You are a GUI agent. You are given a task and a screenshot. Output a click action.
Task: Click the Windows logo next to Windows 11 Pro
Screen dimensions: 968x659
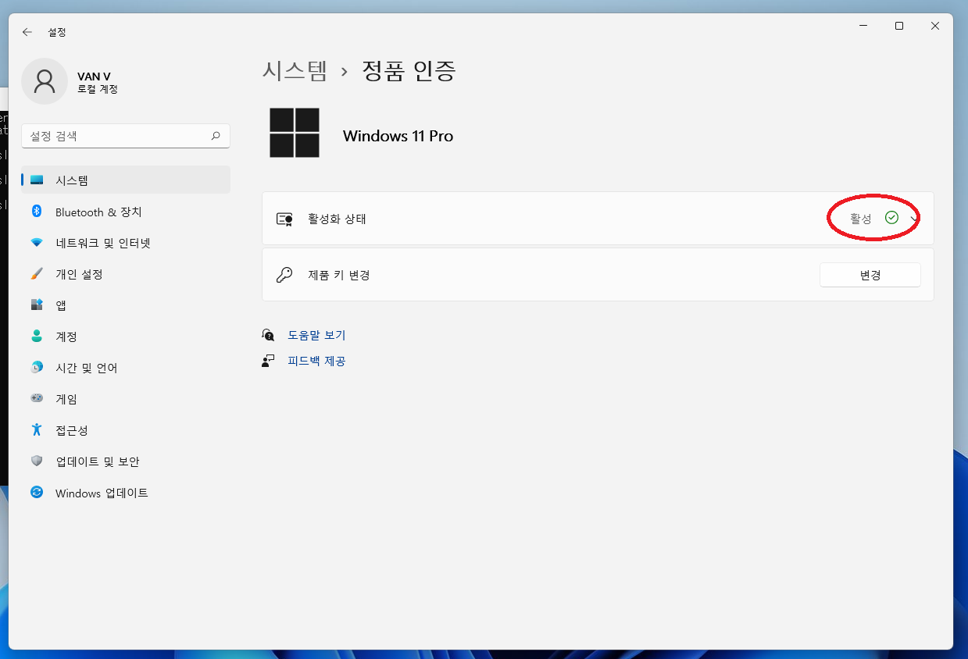295,133
